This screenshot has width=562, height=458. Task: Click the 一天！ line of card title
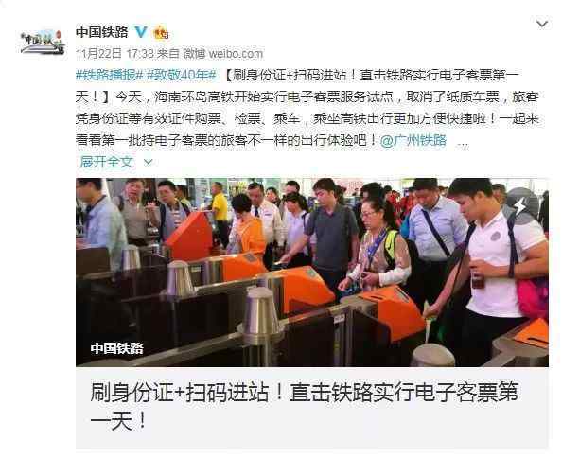118,421
